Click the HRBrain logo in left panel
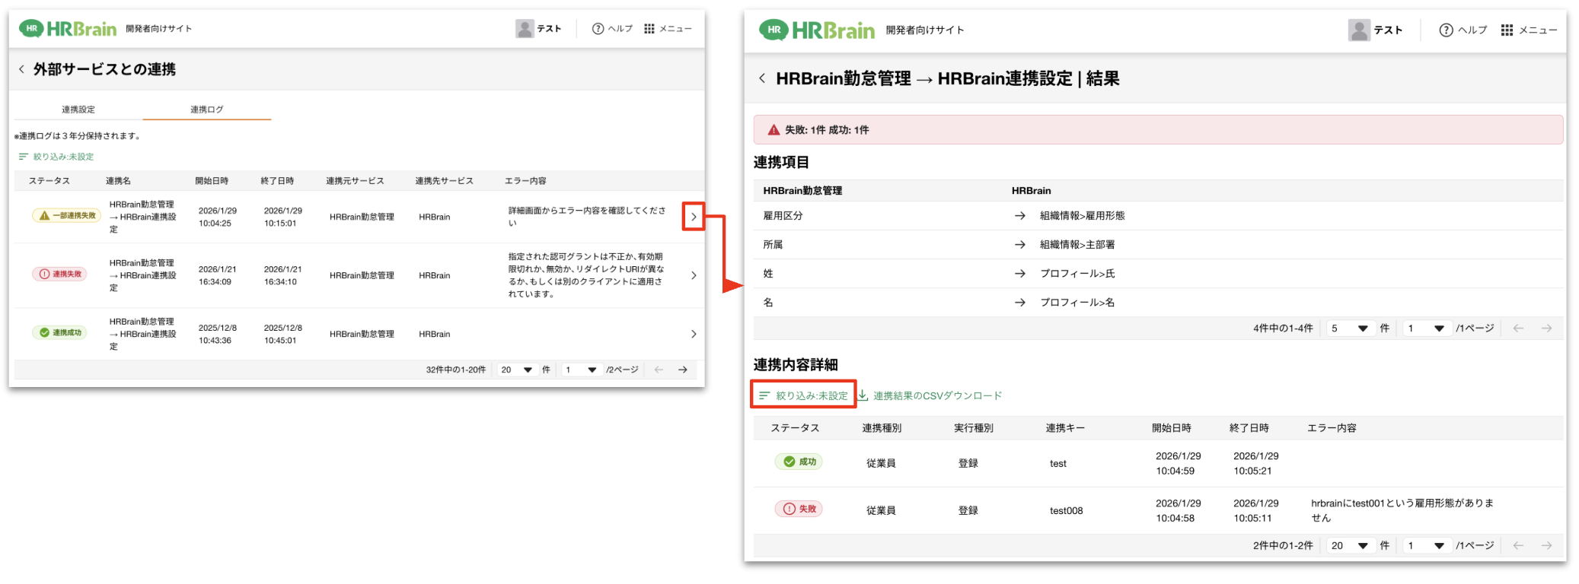1579x584 pixels. click(68, 29)
